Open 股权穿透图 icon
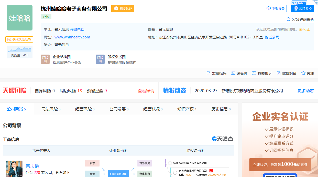 point(100,59)
